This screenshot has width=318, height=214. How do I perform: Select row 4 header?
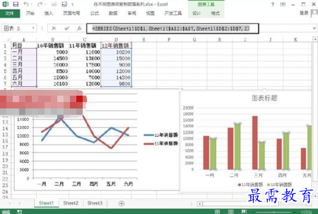click(x=5, y=65)
